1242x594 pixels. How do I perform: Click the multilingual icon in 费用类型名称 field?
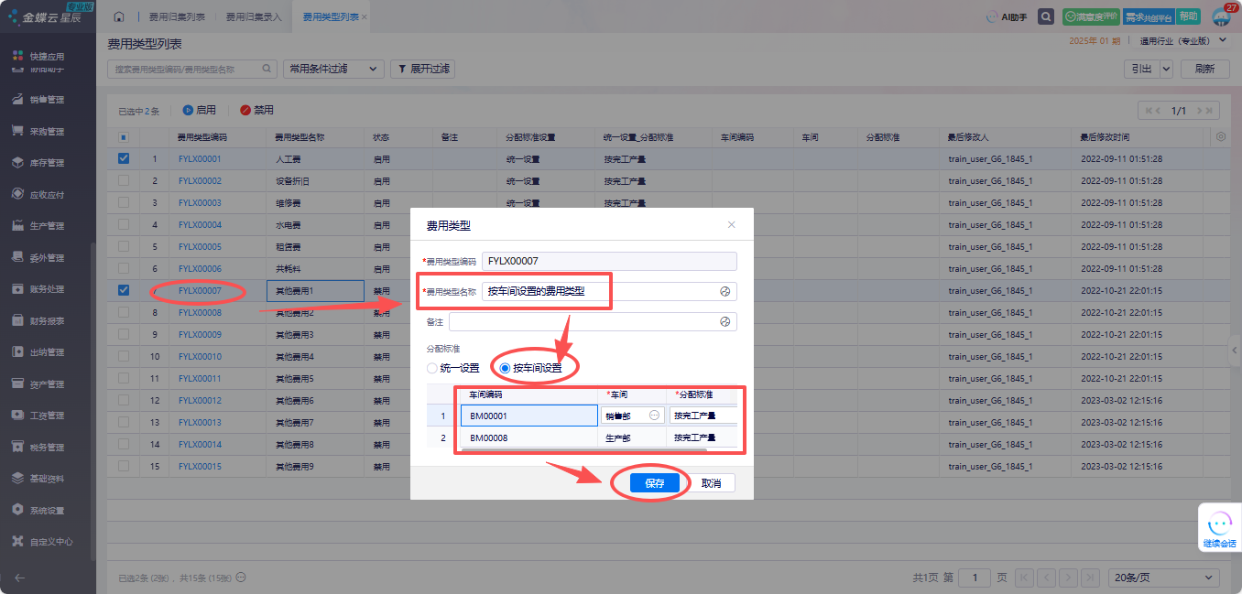724,292
